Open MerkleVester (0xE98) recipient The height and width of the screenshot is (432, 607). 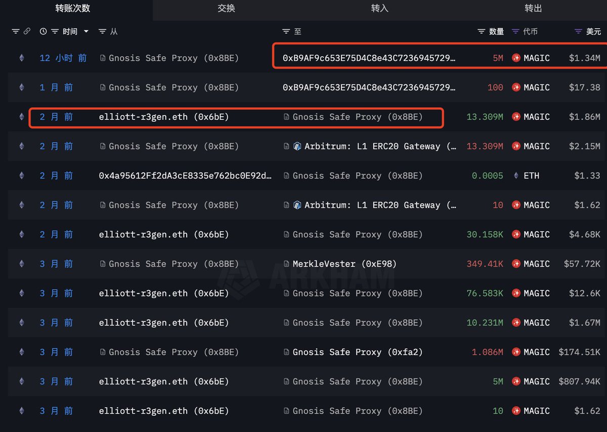point(344,264)
